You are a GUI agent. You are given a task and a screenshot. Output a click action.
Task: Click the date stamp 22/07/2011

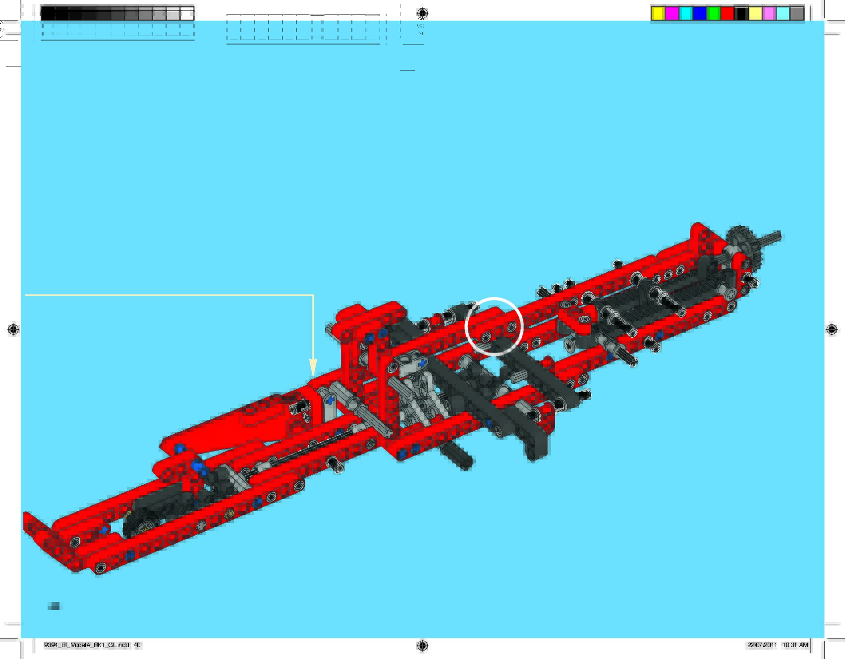pyautogui.click(x=763, y=645)
